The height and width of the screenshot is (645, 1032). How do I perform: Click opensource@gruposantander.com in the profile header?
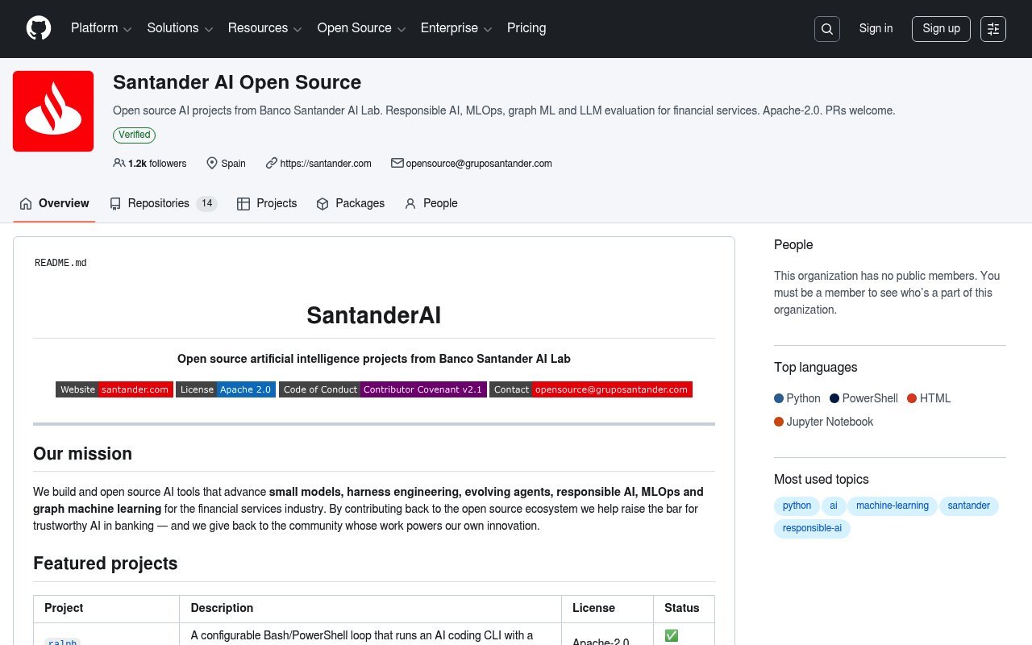pos(479,164)
